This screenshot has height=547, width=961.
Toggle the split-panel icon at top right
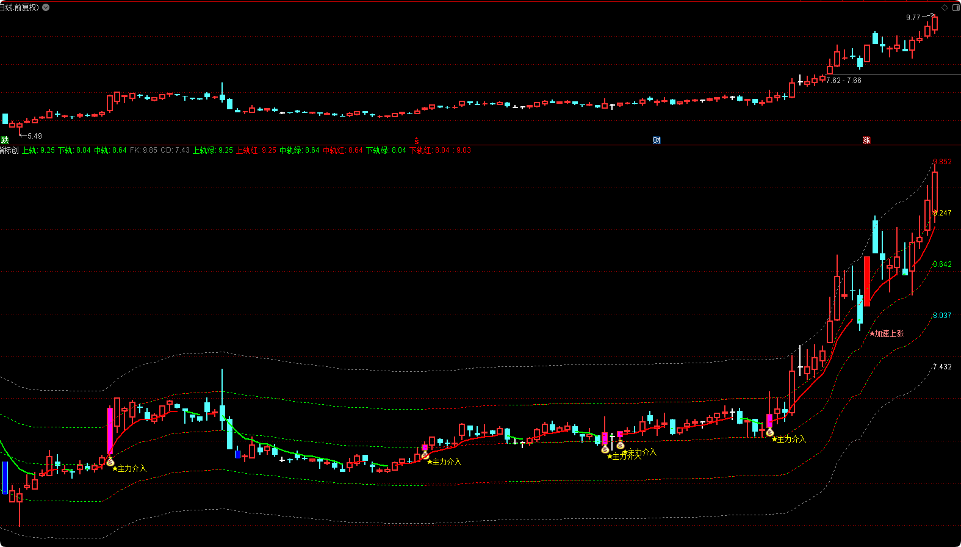(x=956, y=7)
